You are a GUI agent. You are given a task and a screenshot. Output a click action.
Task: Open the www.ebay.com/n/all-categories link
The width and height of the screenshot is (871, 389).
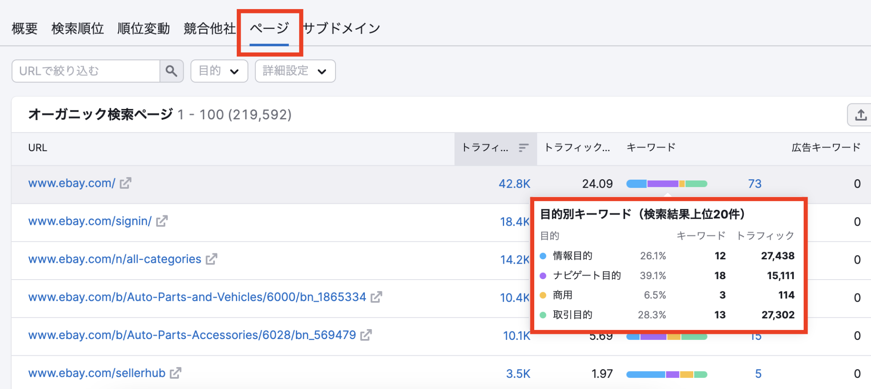point(115,259)
